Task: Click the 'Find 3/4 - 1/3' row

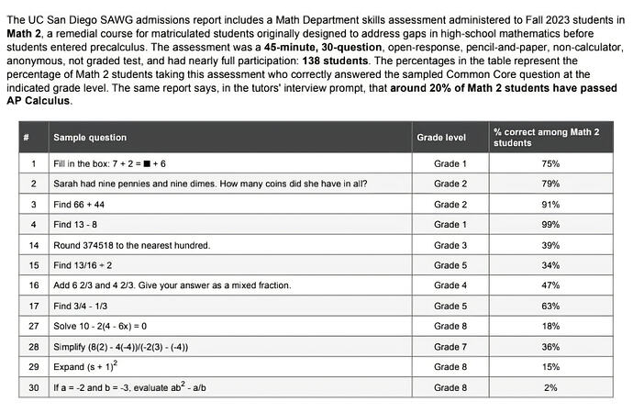Action: point(316,306)
